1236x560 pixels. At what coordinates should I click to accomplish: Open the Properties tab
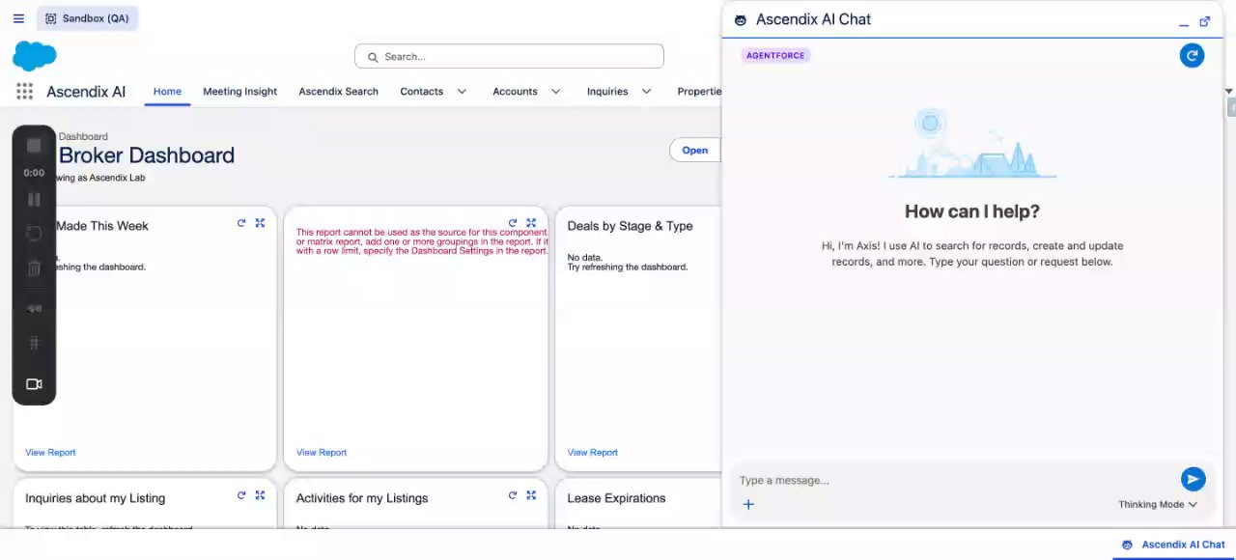pyautogui.click(x=699, y=92)
